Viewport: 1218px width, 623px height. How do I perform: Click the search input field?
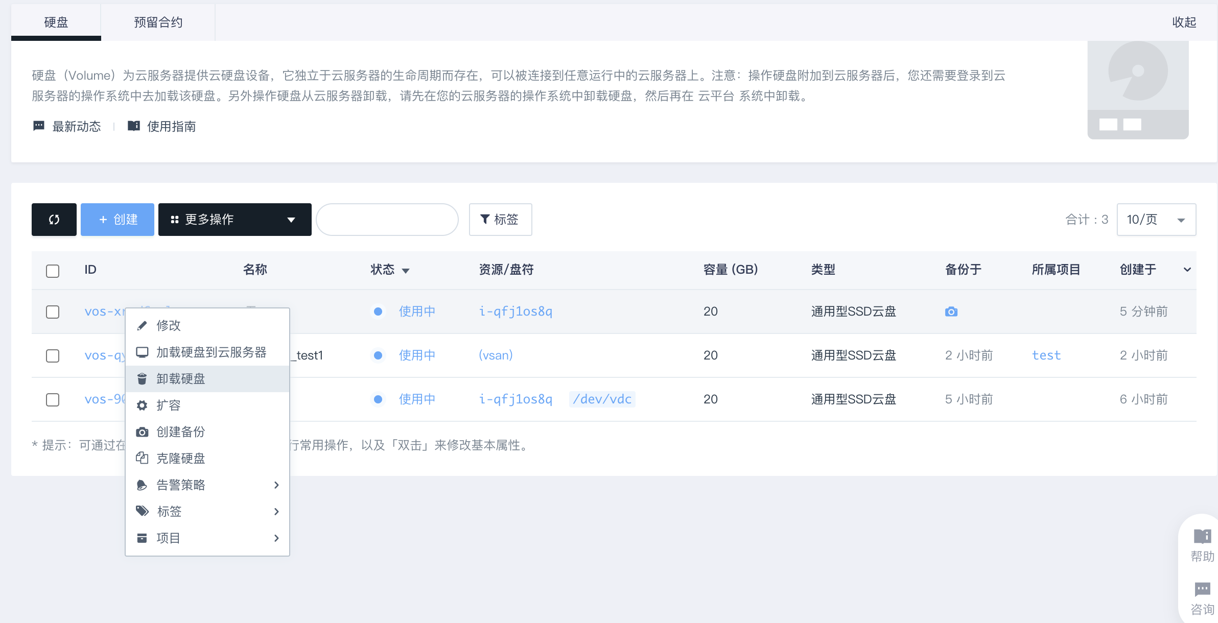(x=387, y=220)
